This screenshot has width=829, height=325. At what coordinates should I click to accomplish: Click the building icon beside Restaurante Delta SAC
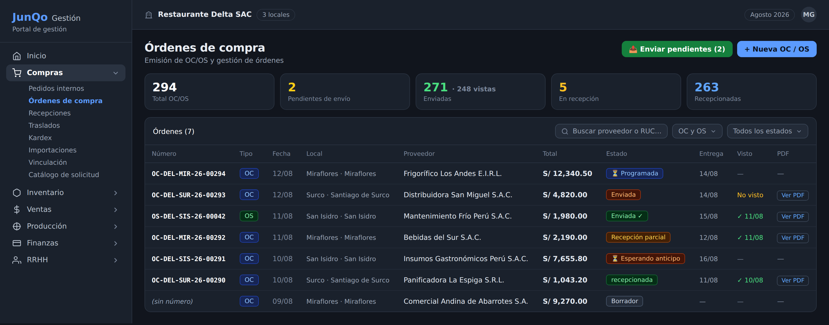tap(149, 15)
